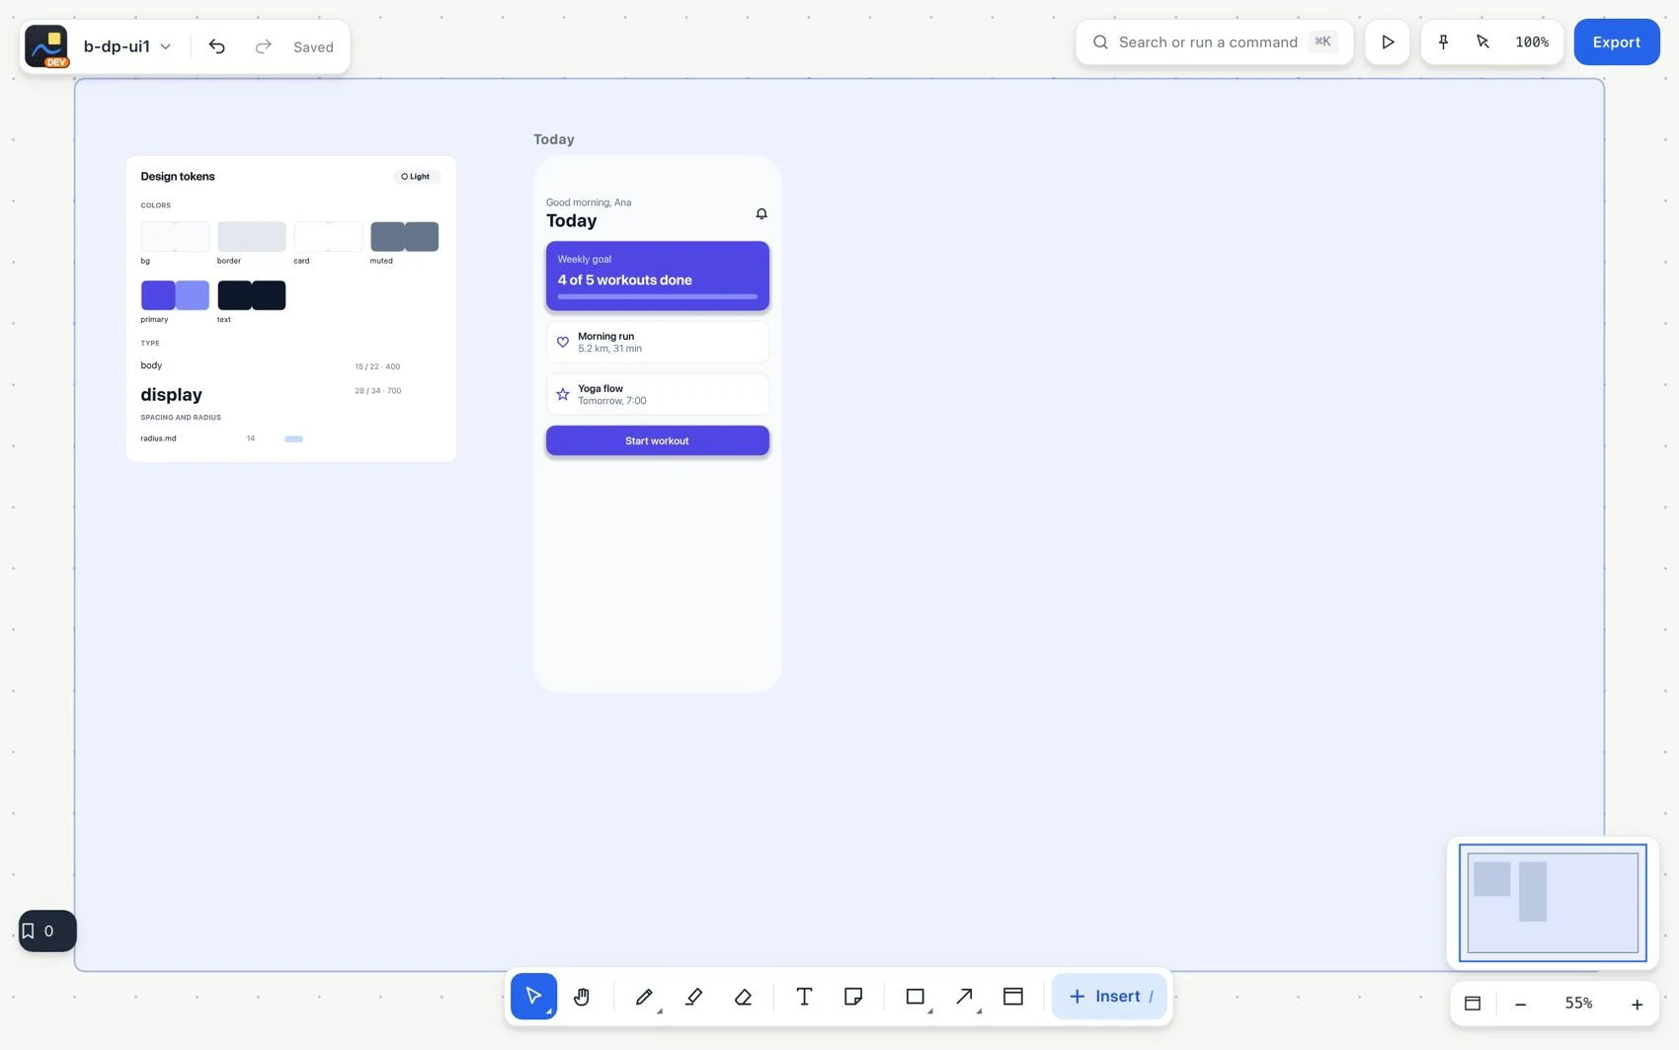The width and height of the screenshot is (1679, 1050).
Task: Choose the Pen drawing tool
Action: [644, 996]
